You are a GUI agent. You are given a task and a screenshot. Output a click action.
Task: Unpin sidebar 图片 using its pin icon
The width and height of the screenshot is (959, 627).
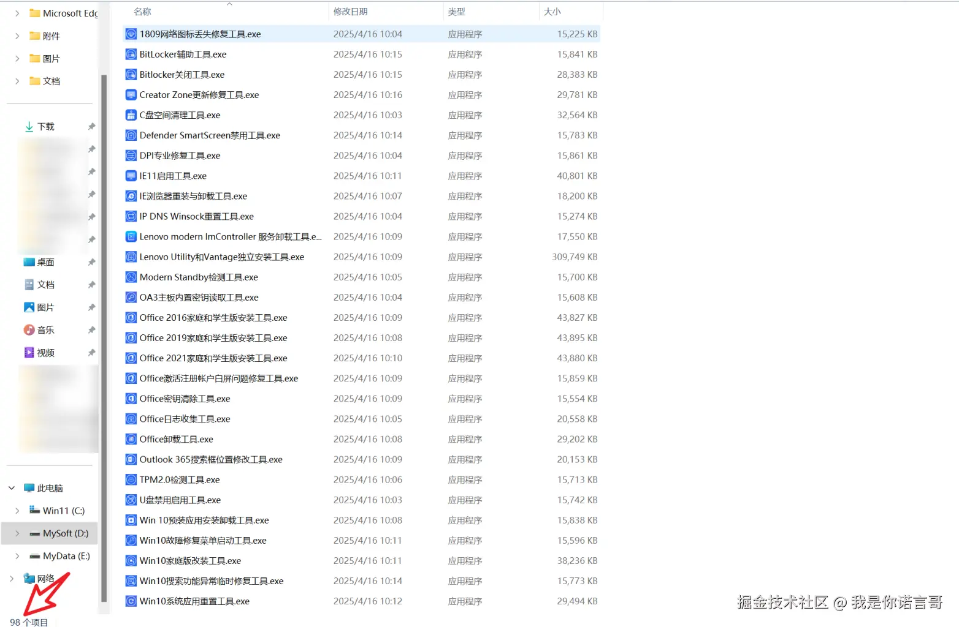(x=91, y=307)
